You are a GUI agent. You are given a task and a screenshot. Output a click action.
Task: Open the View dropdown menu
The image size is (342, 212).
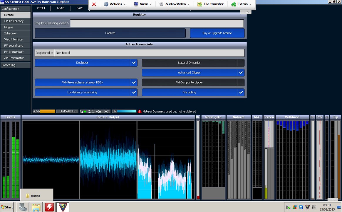tap(142, 4)
